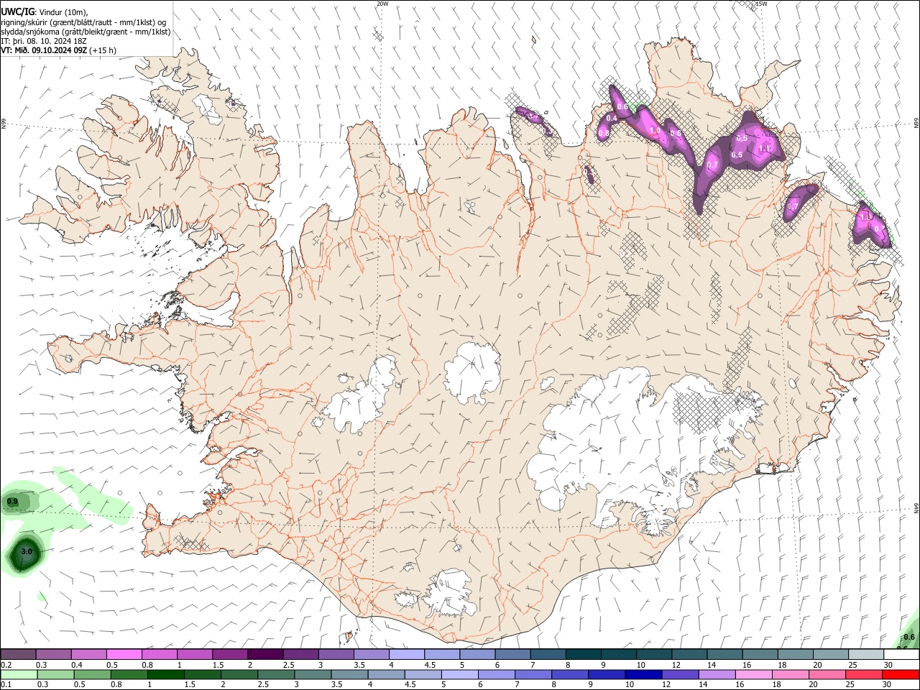The image size is (920, 690).
Task: Click the 0.6 value in the green corner rain cell
Action: click(x=908, y=637)
